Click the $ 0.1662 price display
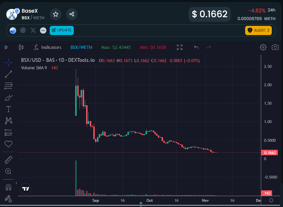 210,14
